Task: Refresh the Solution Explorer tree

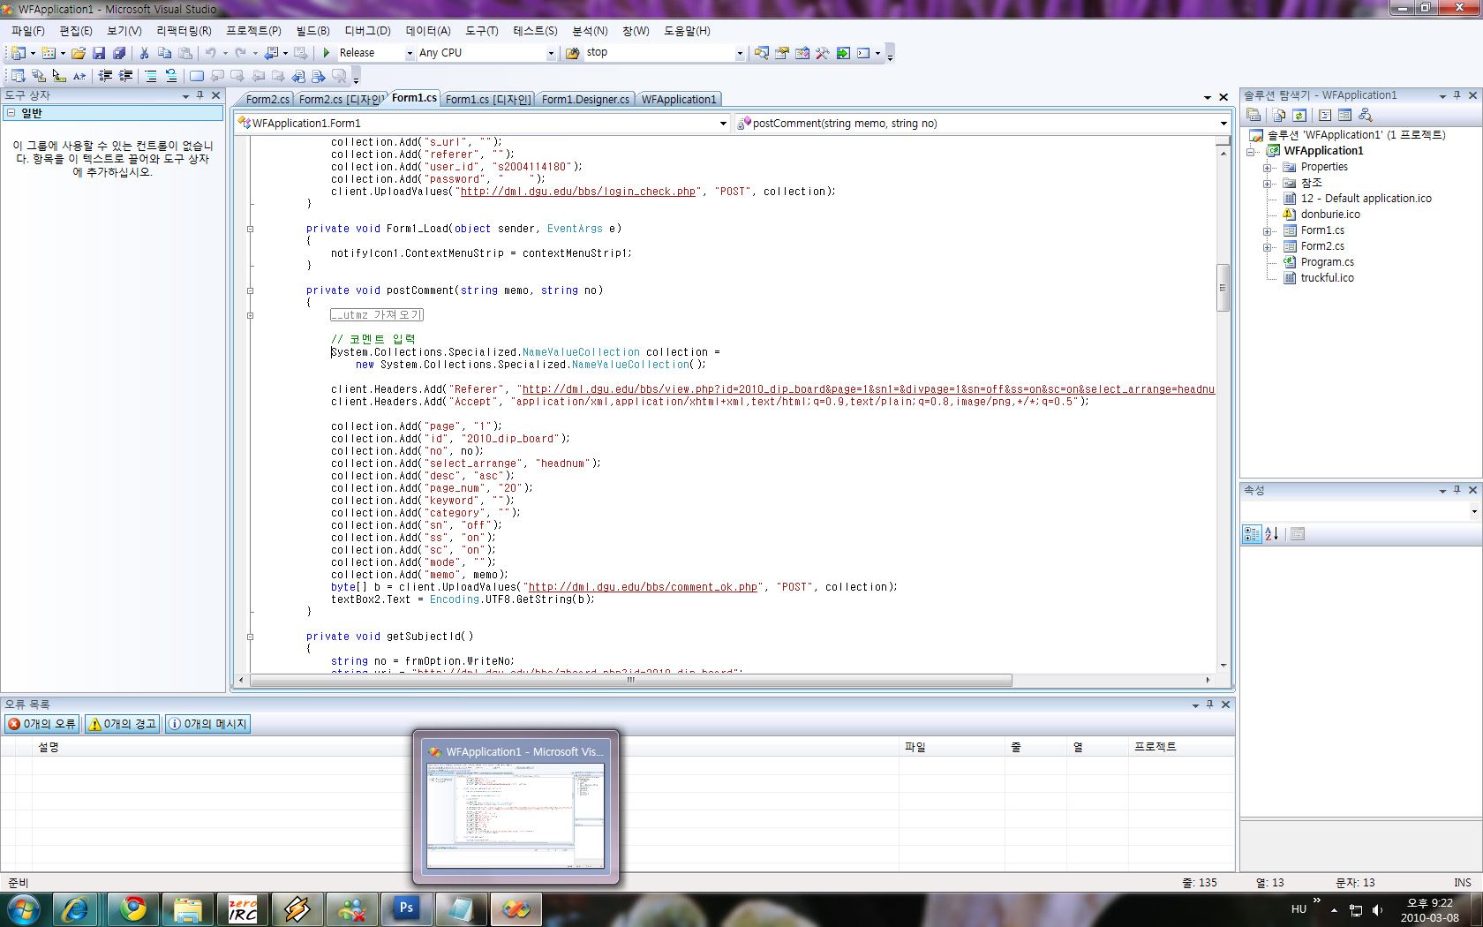Action: 1299,115
